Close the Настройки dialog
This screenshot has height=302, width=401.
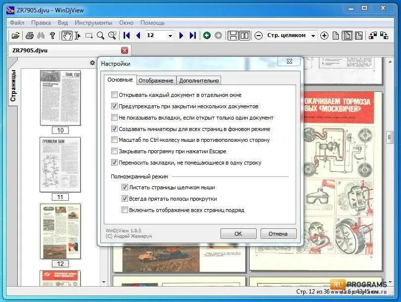289,61
